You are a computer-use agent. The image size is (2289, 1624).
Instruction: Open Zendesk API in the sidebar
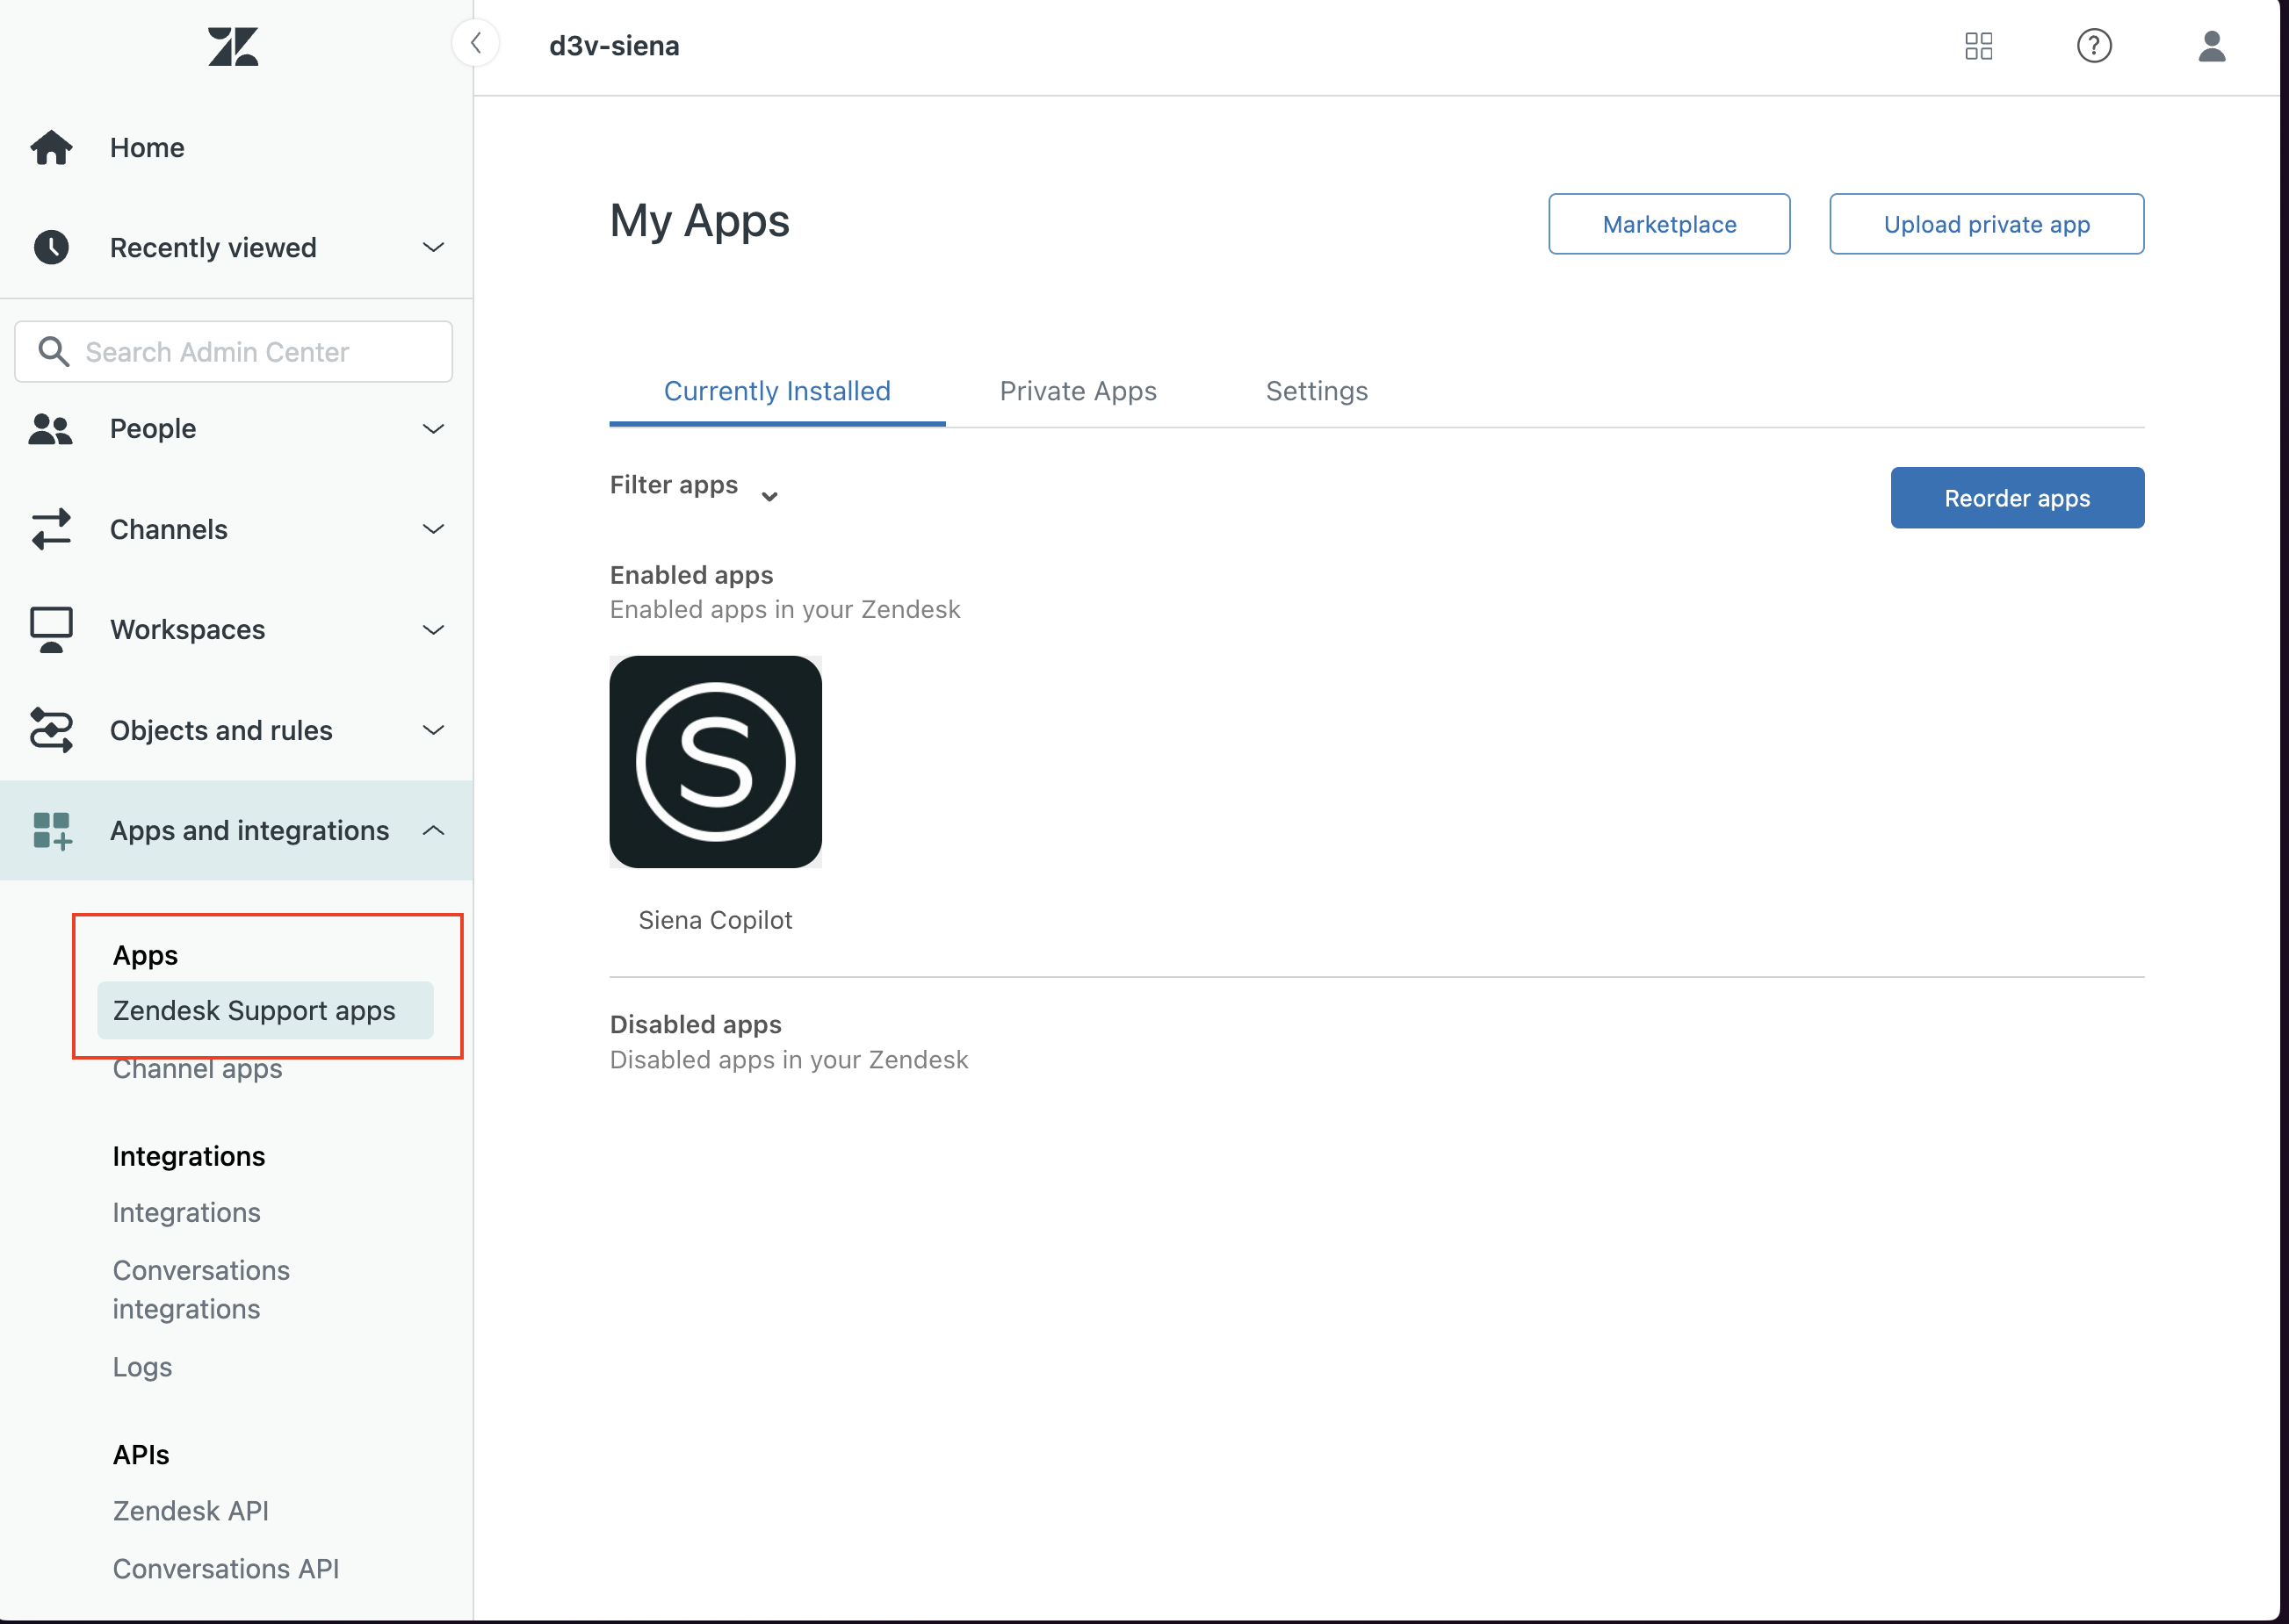191,1511
